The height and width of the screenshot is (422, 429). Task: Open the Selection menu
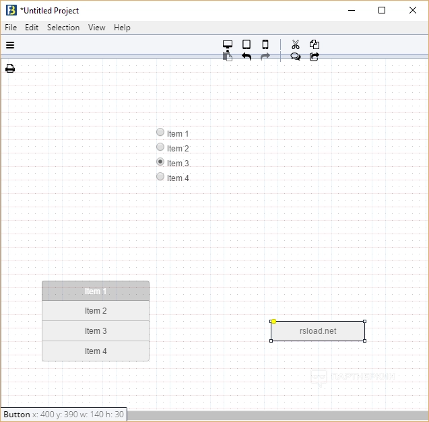pos(63,28)
